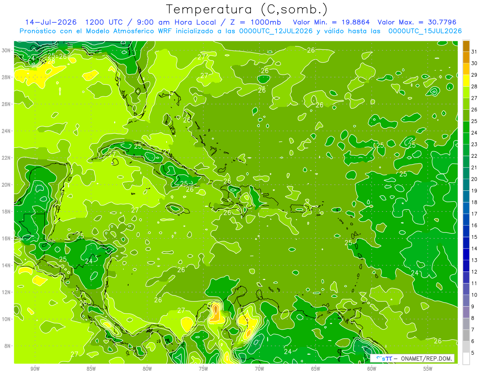Viewport: 485px width, 374px height.
Task: Click legend value 13
Action: pos(474,260)
